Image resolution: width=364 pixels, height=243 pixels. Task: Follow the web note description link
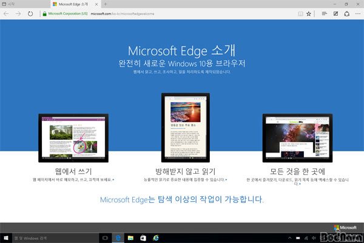pos(73,180)
